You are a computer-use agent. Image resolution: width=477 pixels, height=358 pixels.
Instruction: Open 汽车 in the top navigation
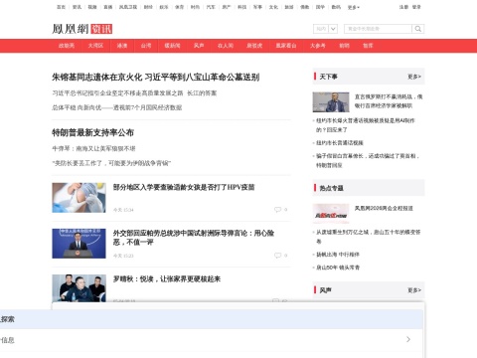211,7
